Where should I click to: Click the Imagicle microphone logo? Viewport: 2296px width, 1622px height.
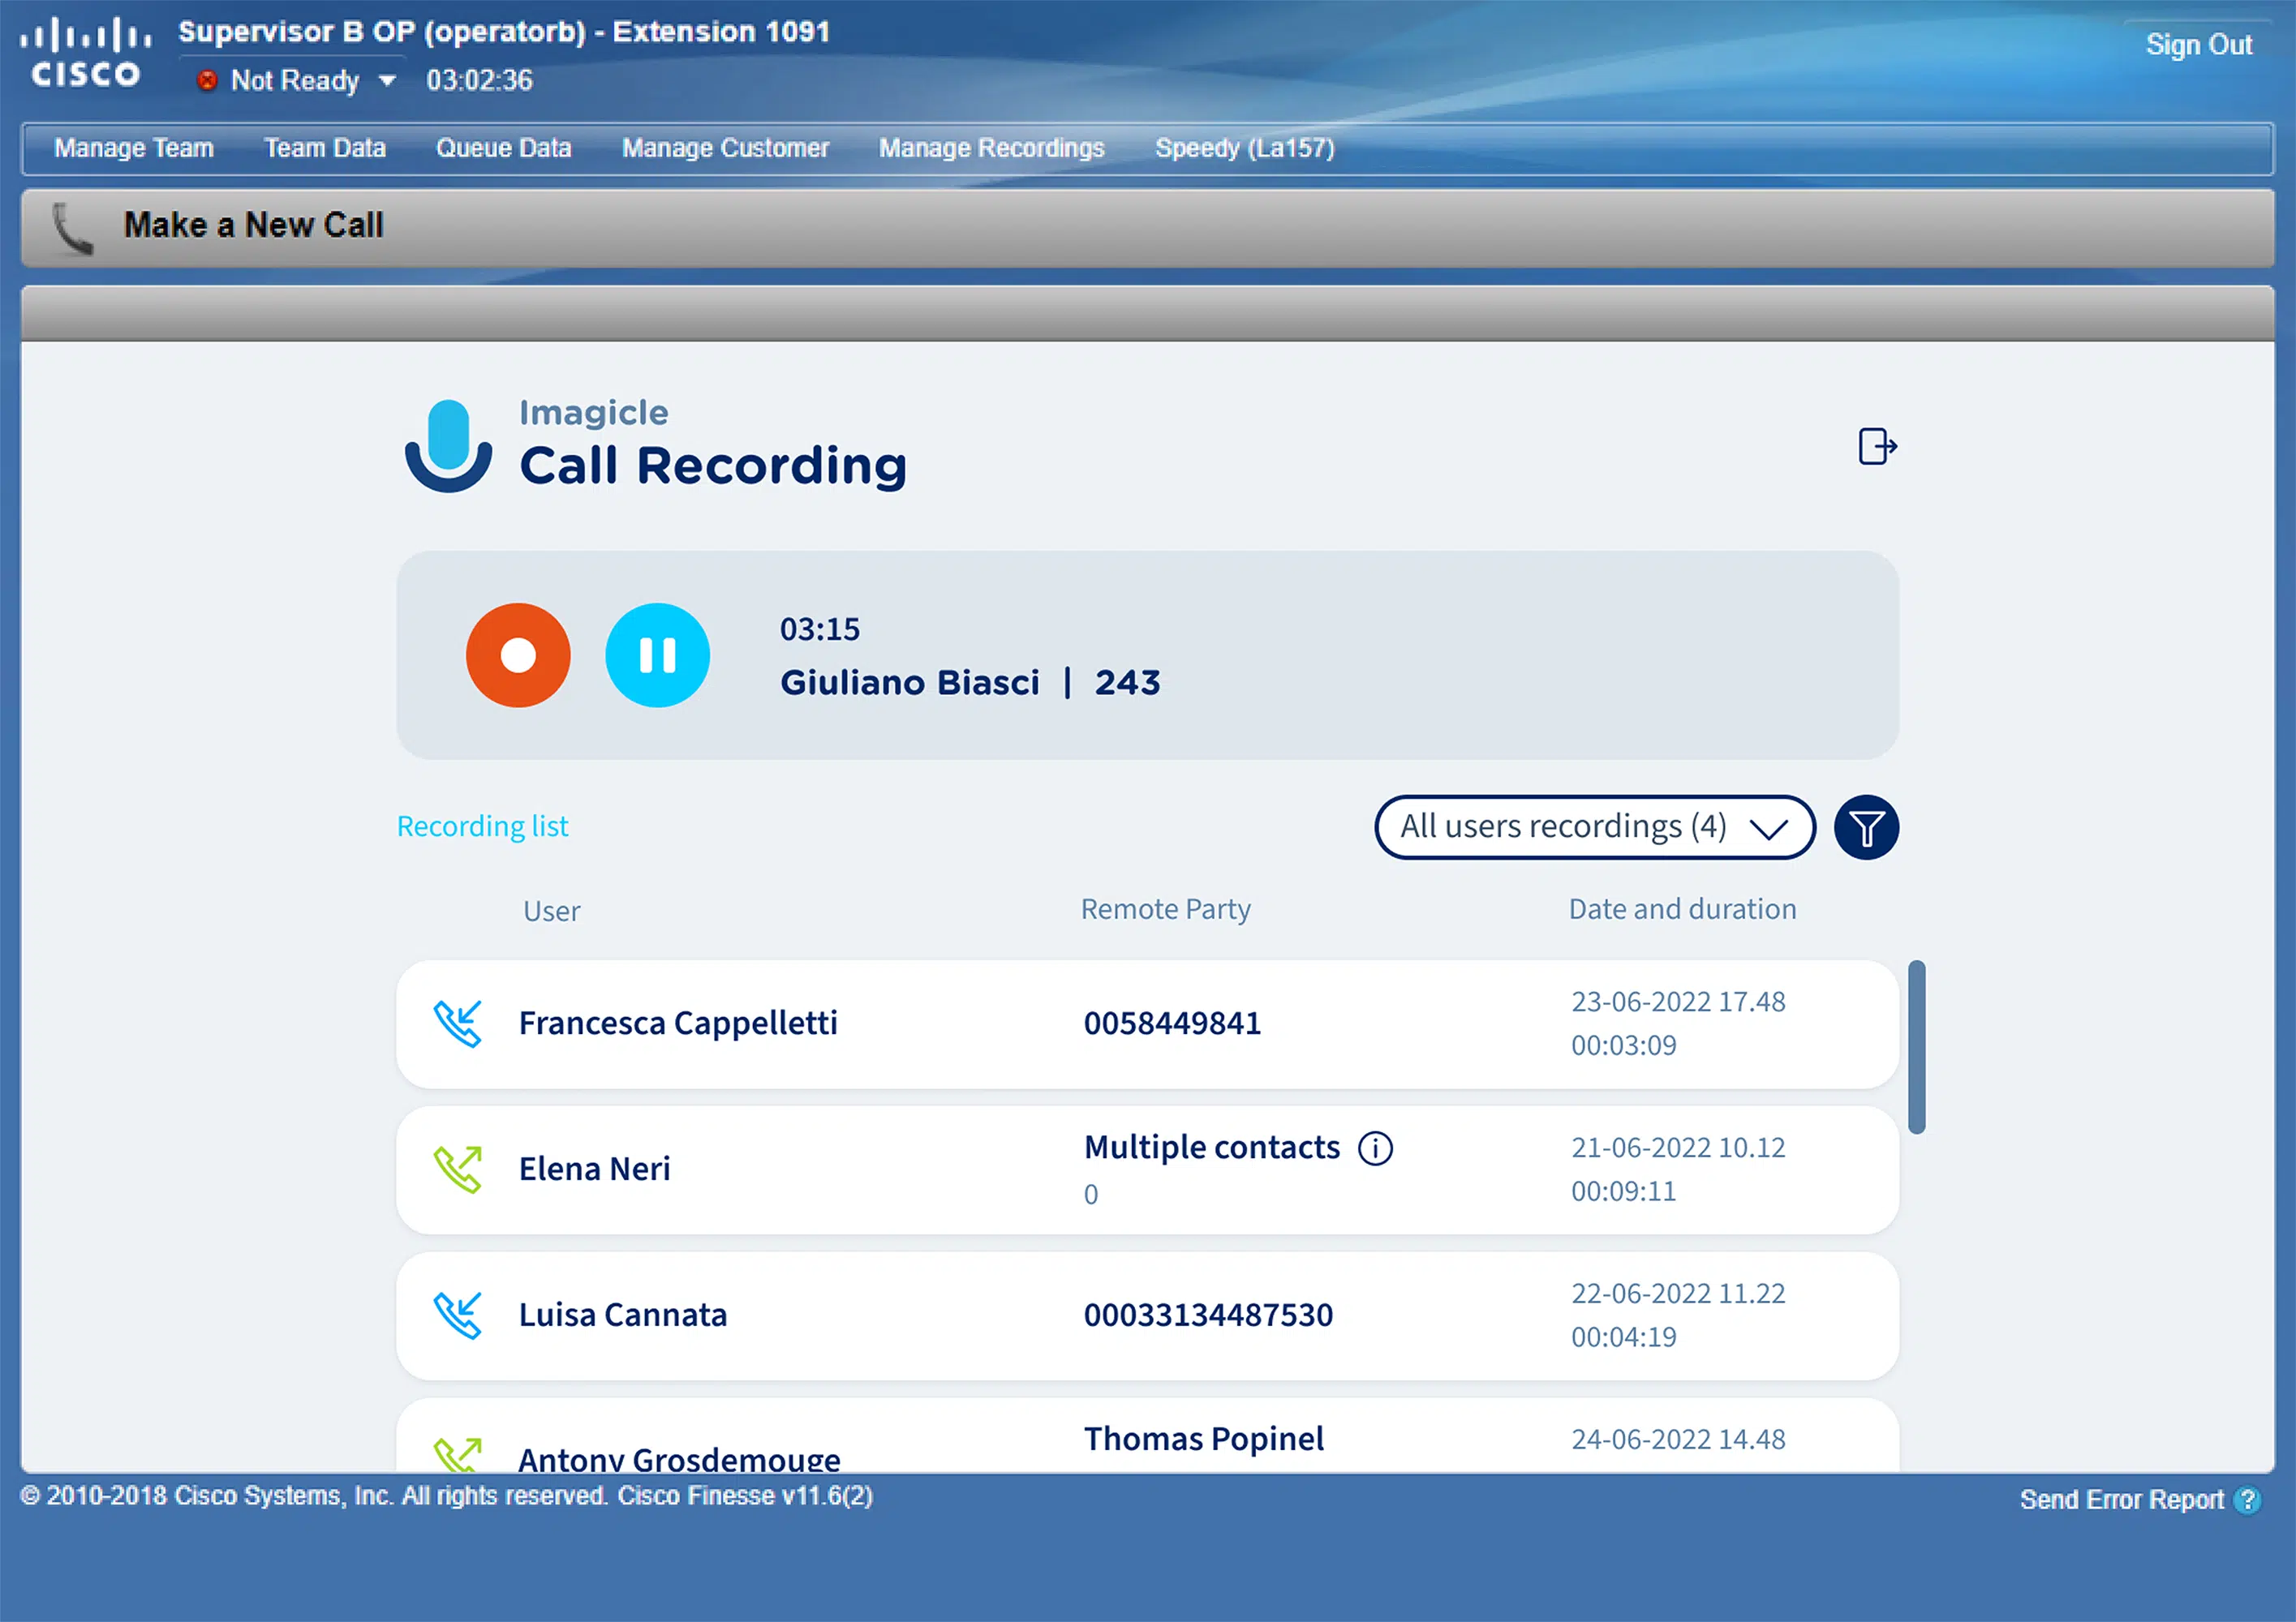[x=448, y=447]
